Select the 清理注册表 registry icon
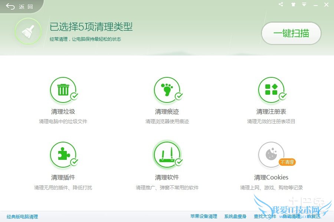 [x=271, y=90]
